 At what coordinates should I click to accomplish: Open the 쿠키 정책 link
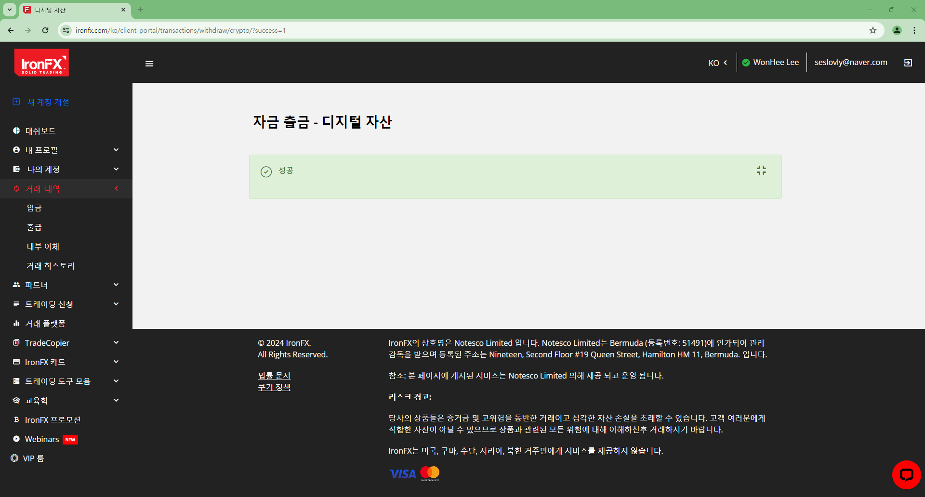click(x=274, y=387)
